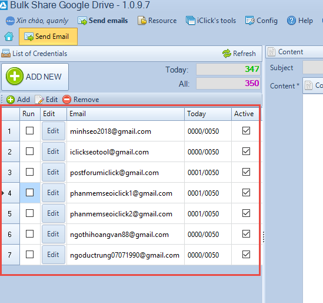
Task: Click the ADD NEW button
Action: 35,77
